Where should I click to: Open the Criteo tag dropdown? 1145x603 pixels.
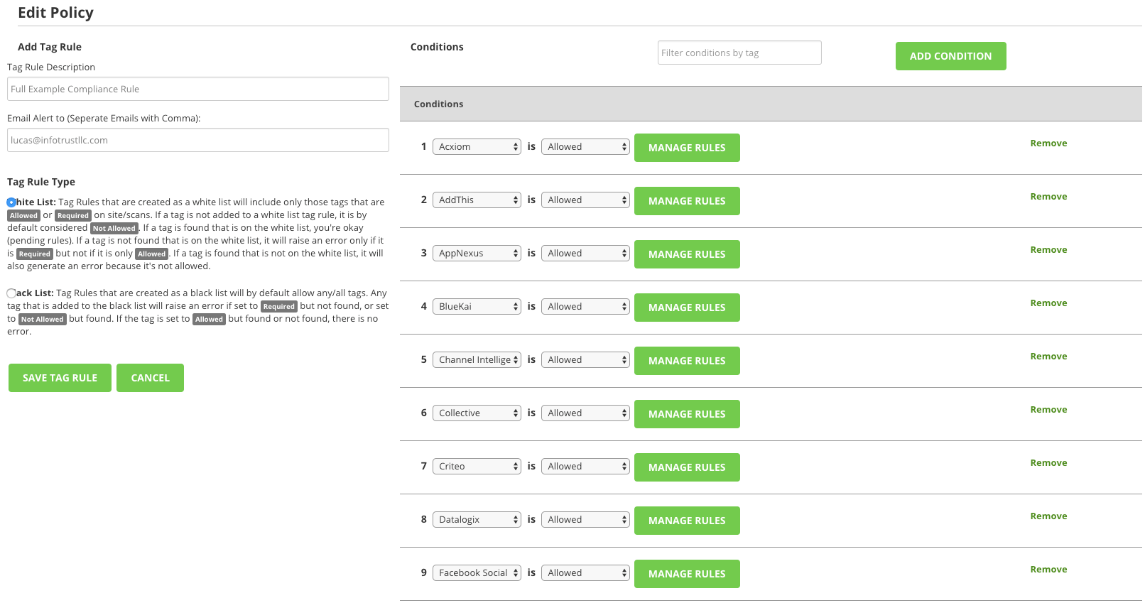coord(477,467)
